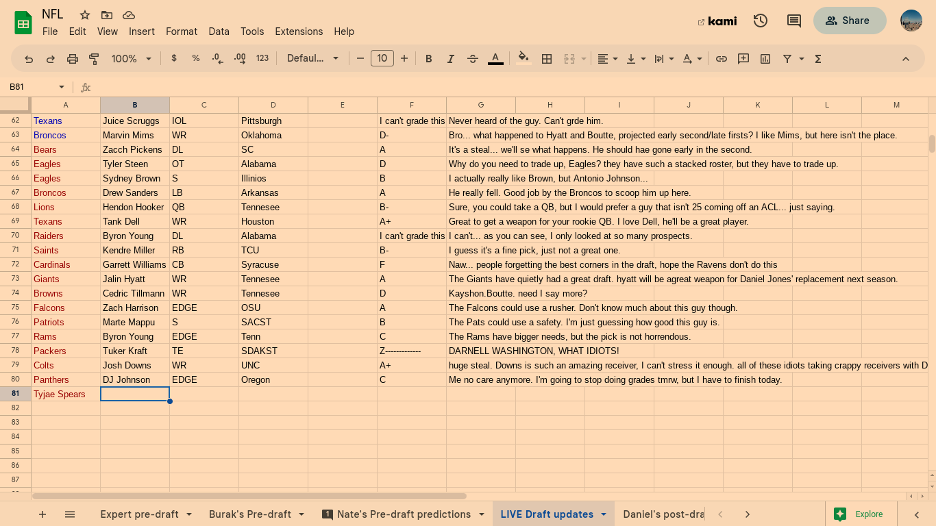This screenshot has height=526, width=936.
Task: Insert a chart
Action: [x=765, y=59]
